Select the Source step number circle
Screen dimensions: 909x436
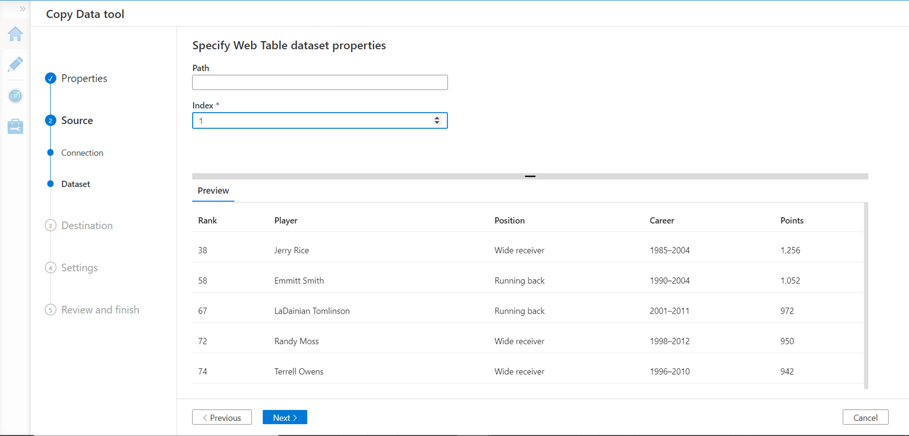point(50,120)
